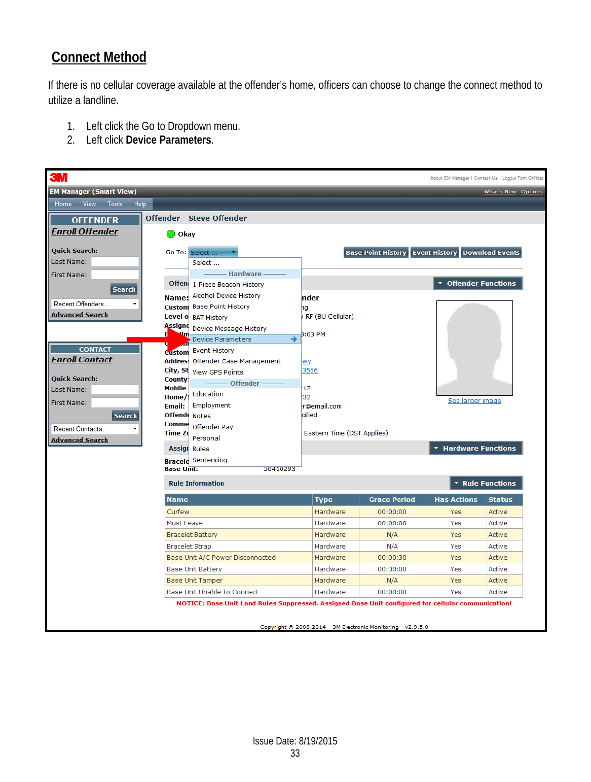The image size is (591, 782).
Task: Select Device Parameters from the list
Action: coord(245,339)
